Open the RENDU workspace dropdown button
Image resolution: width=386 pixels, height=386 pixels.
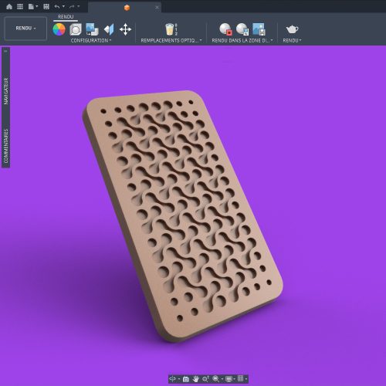click(x=25, y=29)
